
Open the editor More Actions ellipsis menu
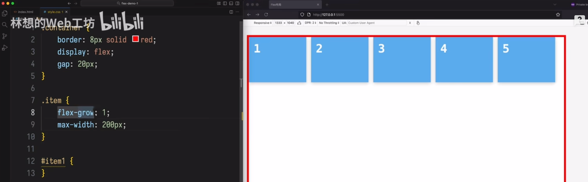[237, 12]
